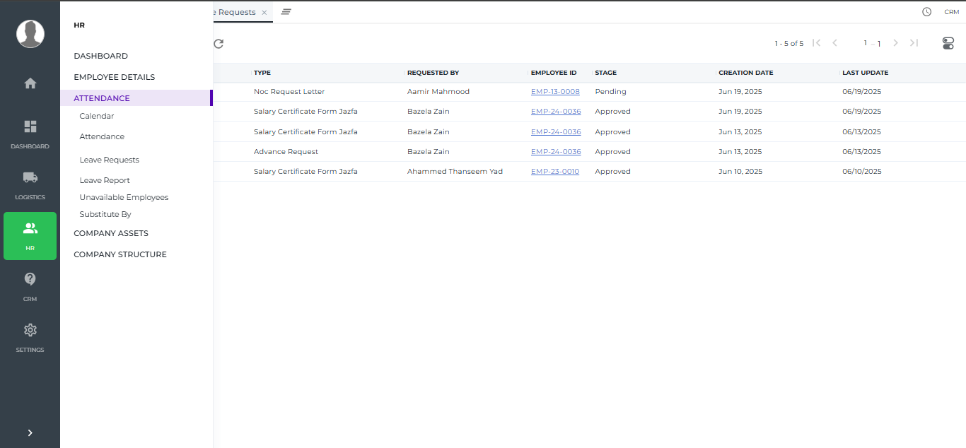Screen dimensions: 966x448
Task: Expand Company Assets menu section
Action: 111,233
